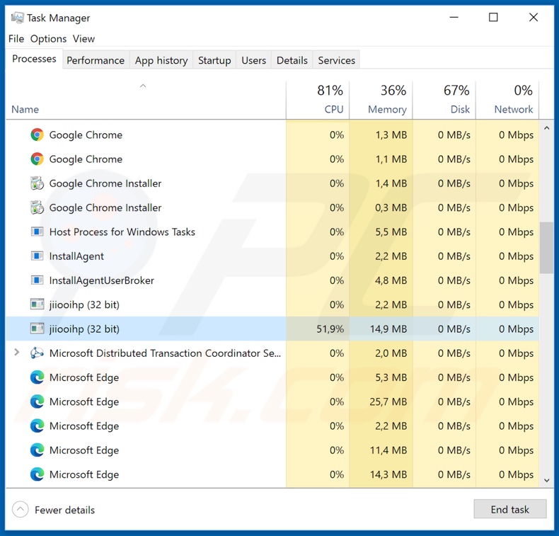This screenshot has height=536, width=559.
Task: Open the Options menu
Action: [x=49, y=38]
